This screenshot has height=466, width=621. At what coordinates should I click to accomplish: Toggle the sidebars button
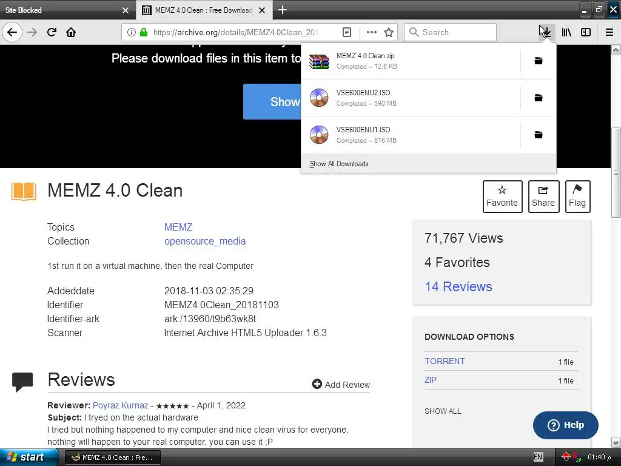(x=586, y=32)
